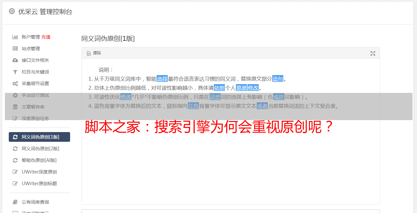The image size is (417, 213).
Task: Click the gear icon beside 优采云 管理控制台
Action: (12, 11)
